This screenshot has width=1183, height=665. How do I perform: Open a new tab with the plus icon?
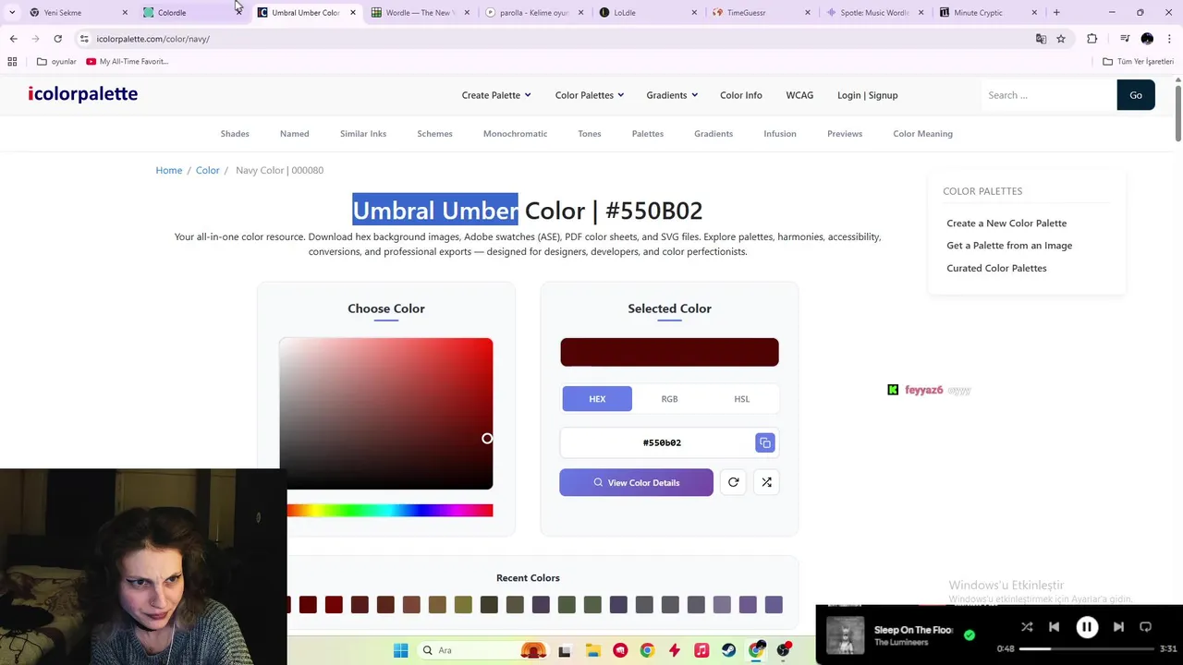[1056, 13]
